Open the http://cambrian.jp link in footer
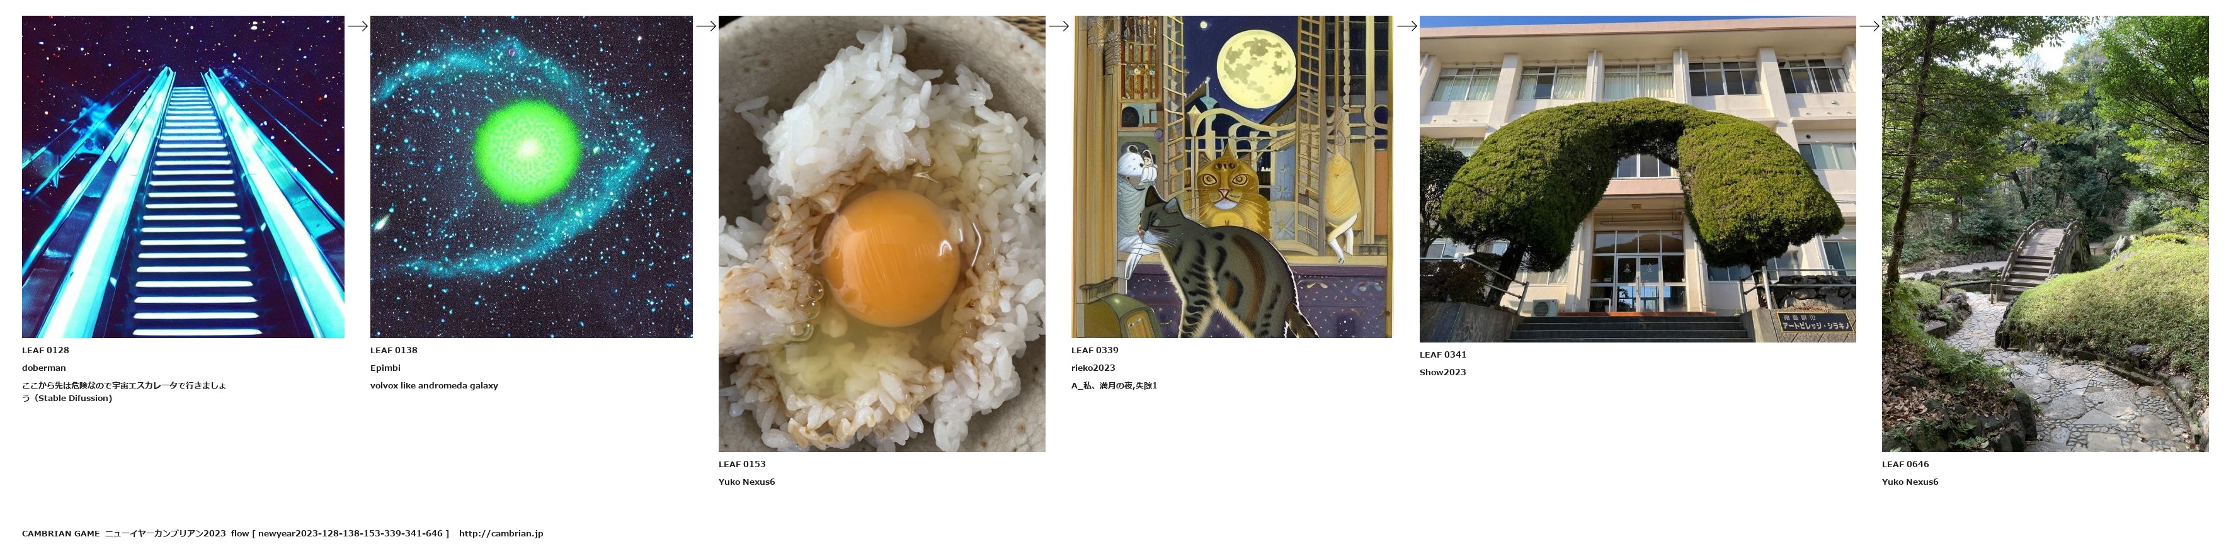 (501, 533)
